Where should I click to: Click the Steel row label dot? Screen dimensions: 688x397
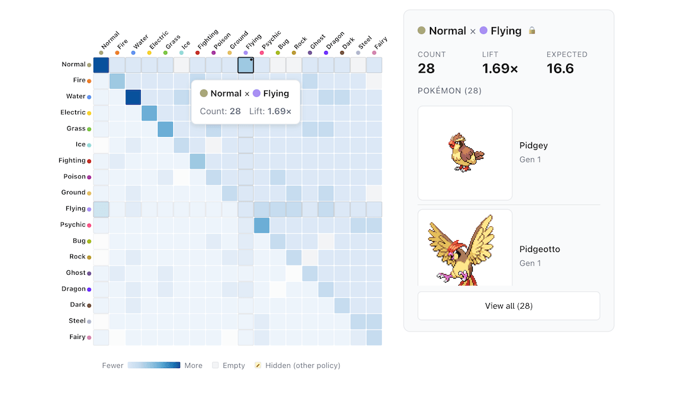tap(89, 321)
